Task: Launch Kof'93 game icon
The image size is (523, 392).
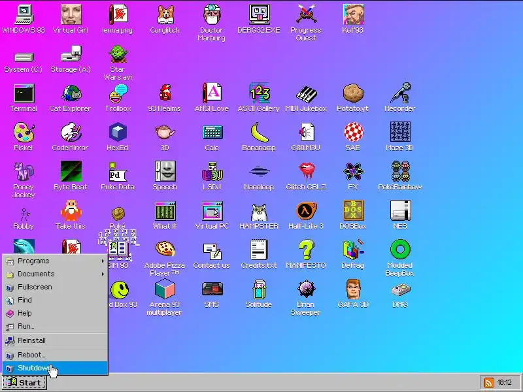Action: (353, 15)
